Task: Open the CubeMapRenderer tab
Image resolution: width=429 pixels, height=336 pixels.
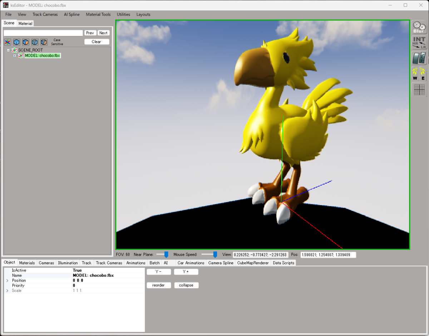Action: [x=253, y=263]
